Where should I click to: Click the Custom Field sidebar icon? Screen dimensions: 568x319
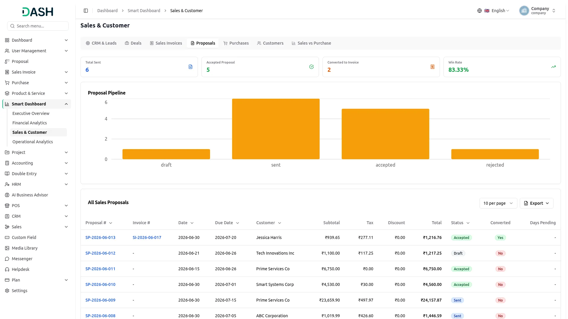coord(7,237)
